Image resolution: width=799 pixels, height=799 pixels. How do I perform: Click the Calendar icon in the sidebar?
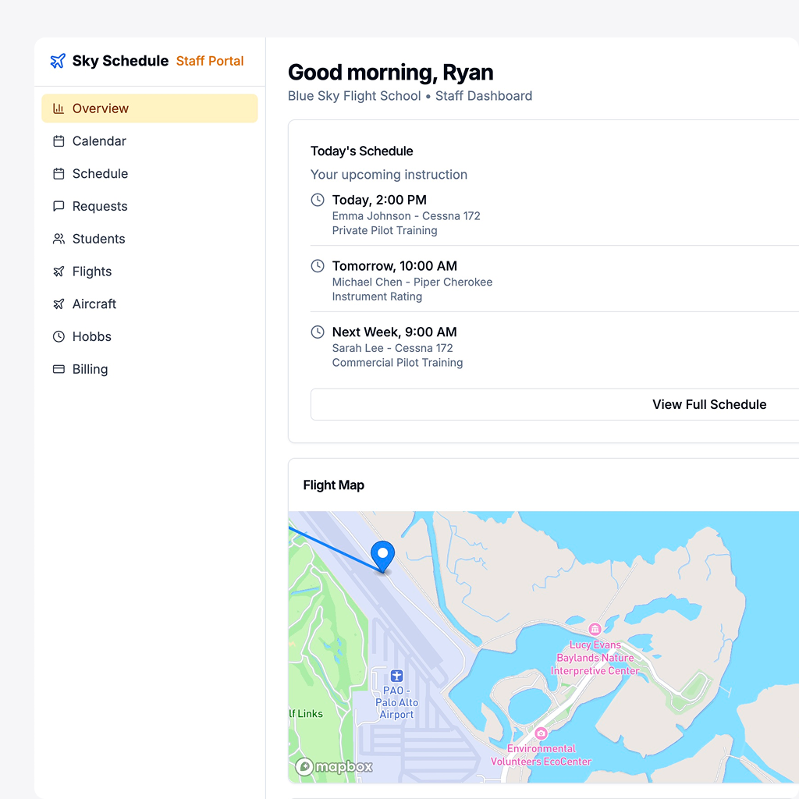coord(59,141)
